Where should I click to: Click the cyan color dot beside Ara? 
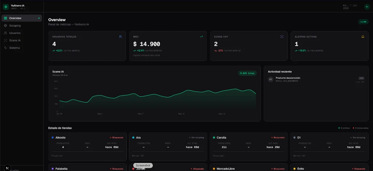133,137
